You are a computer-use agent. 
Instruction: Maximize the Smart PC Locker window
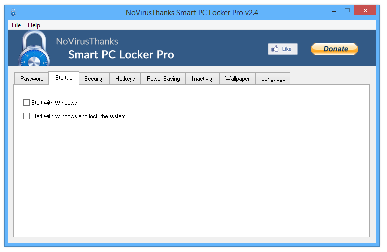coord(347,11)
